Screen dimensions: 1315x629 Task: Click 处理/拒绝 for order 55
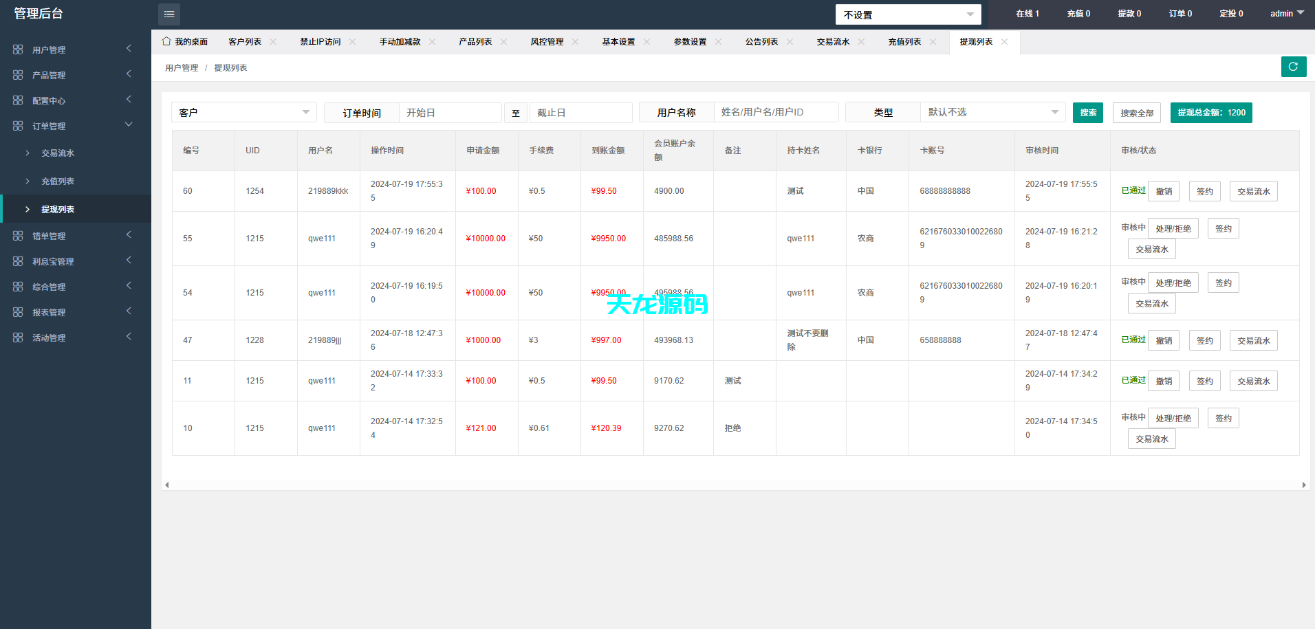1173,228
